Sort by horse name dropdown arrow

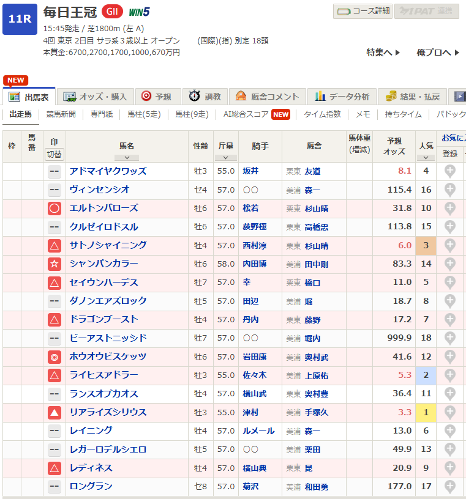pyautogui.click(x=127, y=158)
